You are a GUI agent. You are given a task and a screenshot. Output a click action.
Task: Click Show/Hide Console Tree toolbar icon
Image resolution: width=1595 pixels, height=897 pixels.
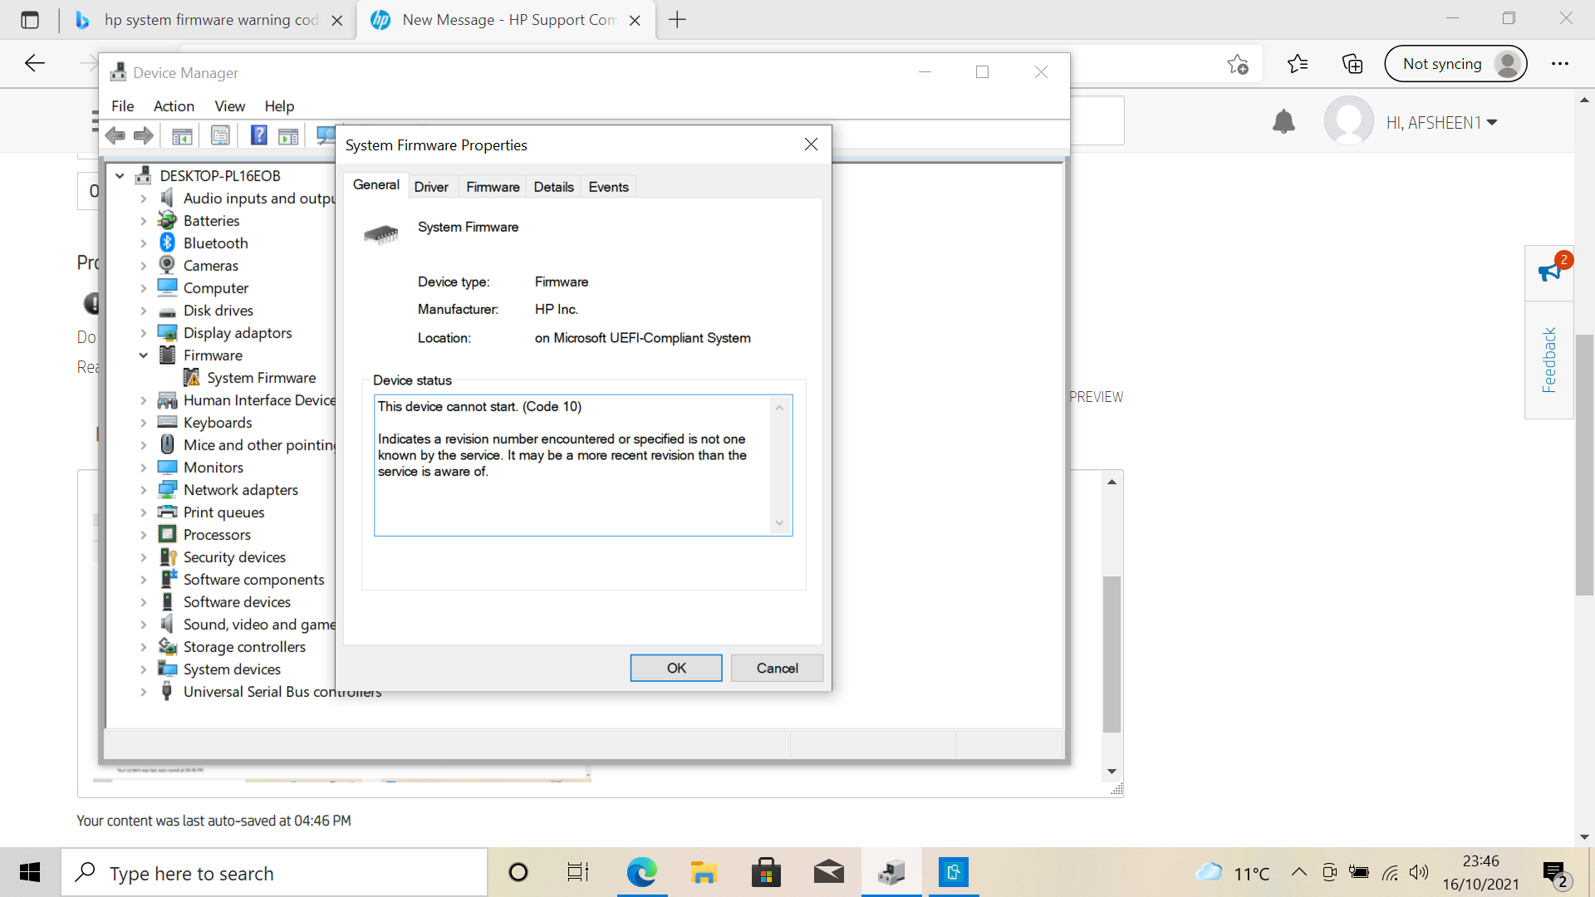coord(182,135)
